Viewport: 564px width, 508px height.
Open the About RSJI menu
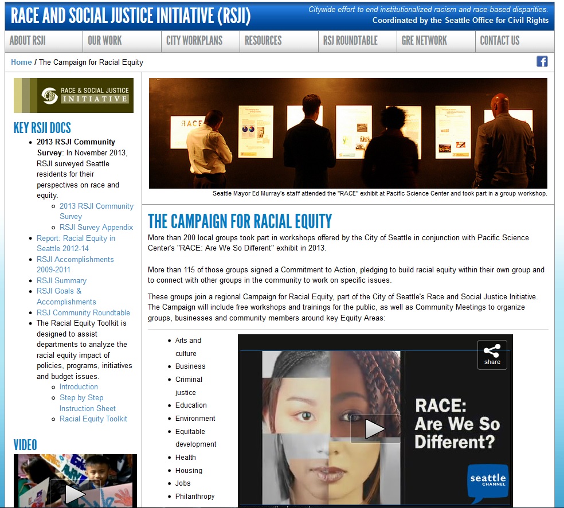pyautogui.click(x=28, y=41)
